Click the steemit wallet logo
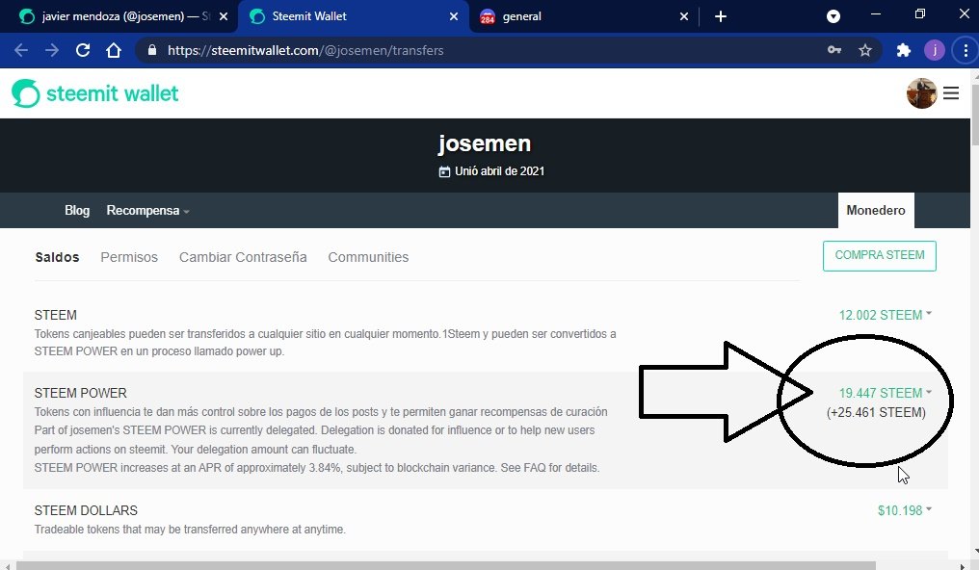Screen dimensions: 979x570 click(x=94, y=93)
